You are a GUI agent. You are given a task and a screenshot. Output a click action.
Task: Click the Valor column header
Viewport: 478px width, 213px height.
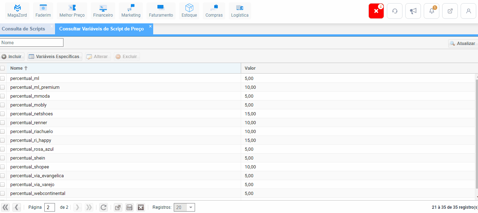[x=359, y=68]
